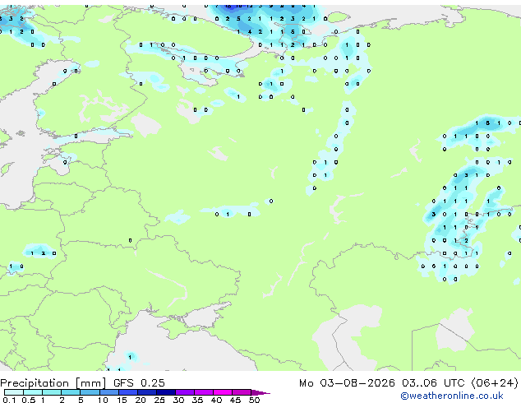Click the 1–2 mm legend swatch

tap(52, 392)
